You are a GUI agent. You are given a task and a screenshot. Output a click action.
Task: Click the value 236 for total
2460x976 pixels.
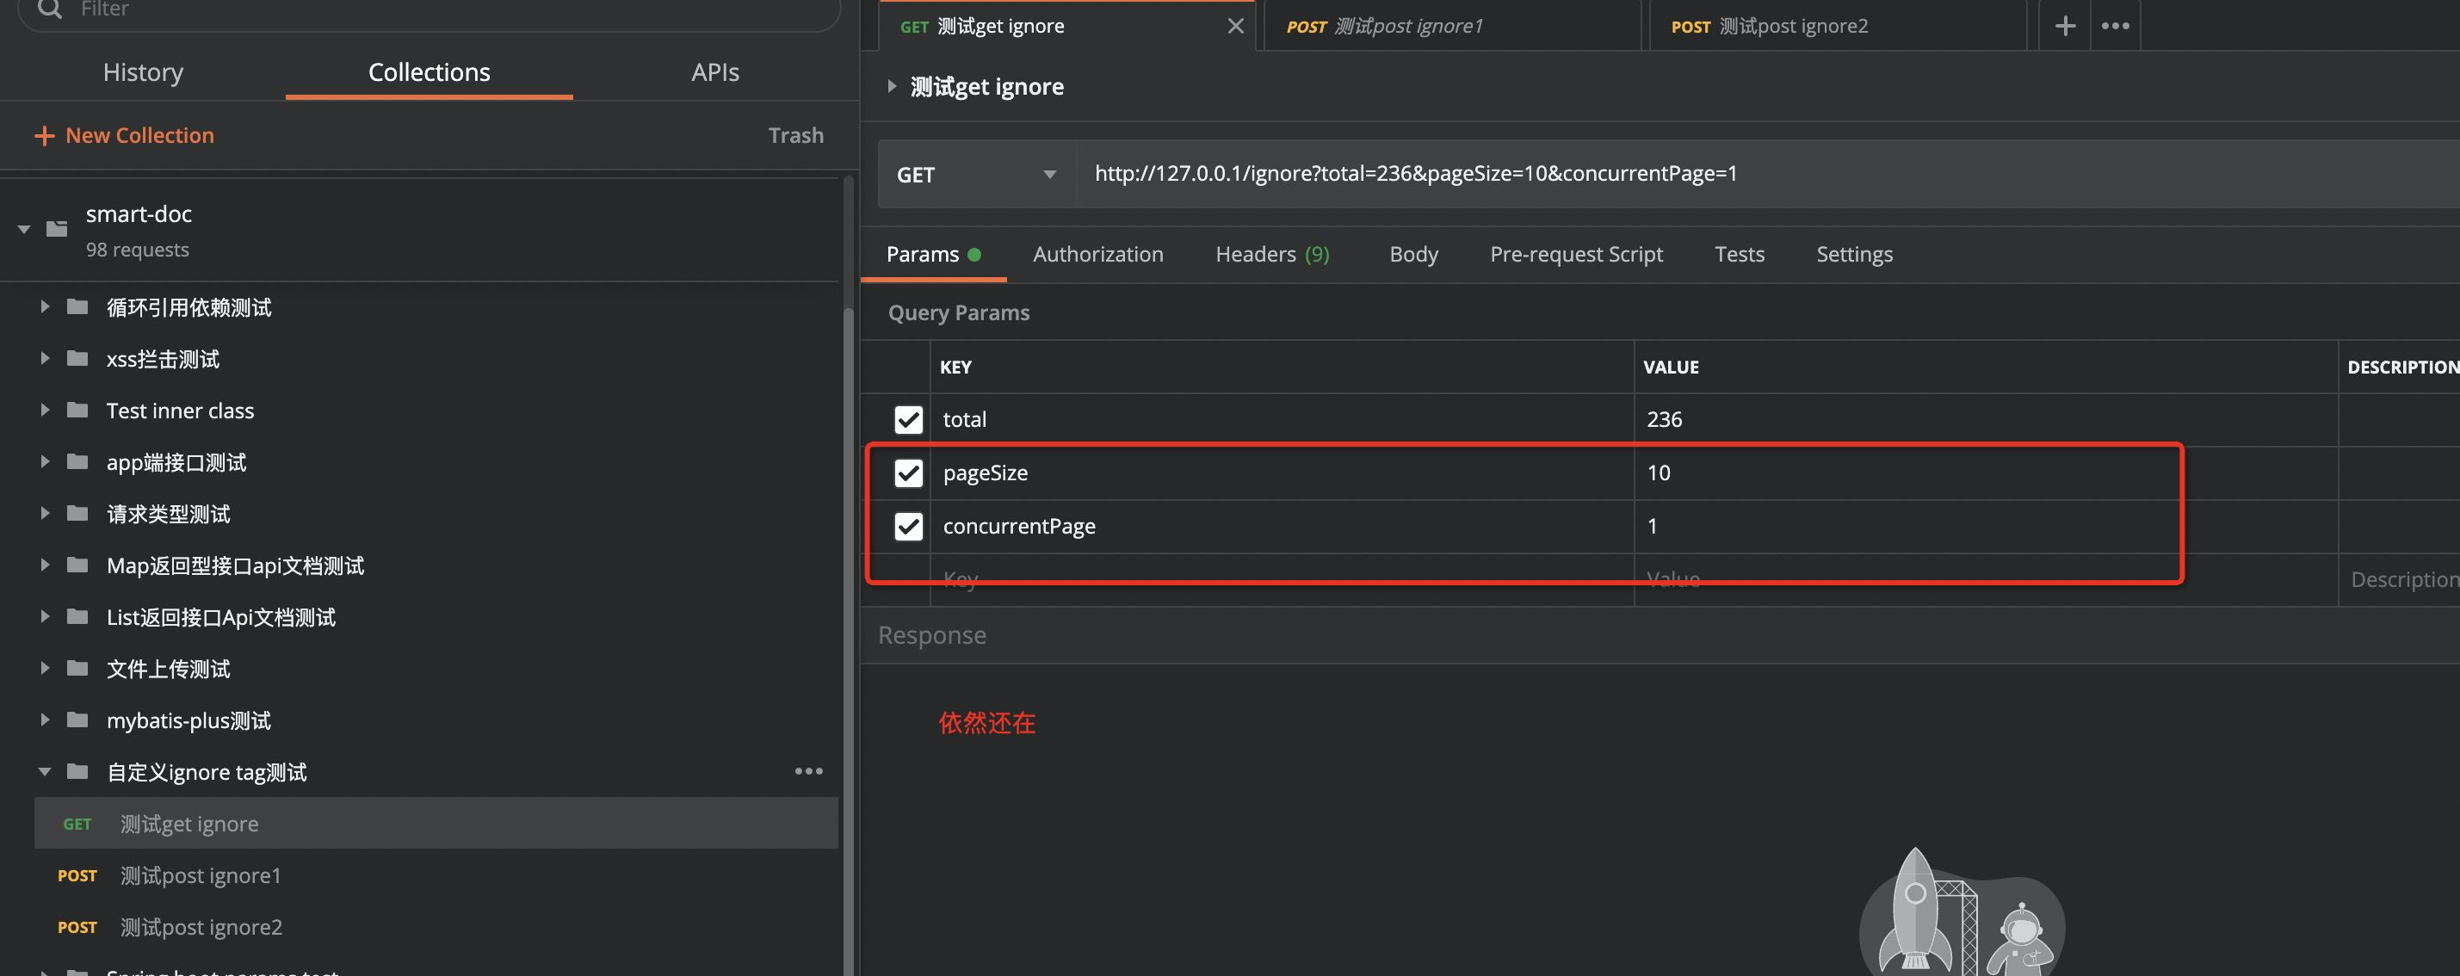tap(1664, 419)
